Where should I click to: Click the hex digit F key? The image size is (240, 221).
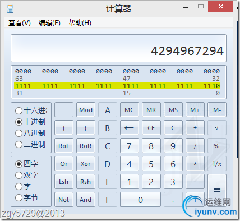click(108, 200)
